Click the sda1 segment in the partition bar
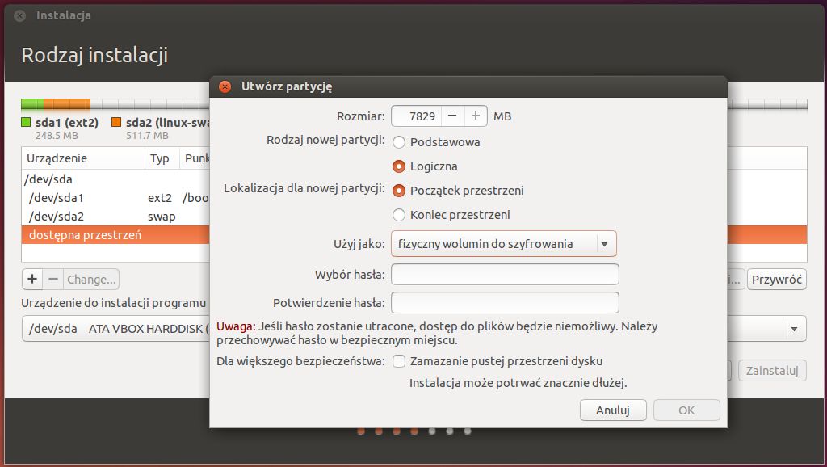827x467 pixels. [32, 103]
